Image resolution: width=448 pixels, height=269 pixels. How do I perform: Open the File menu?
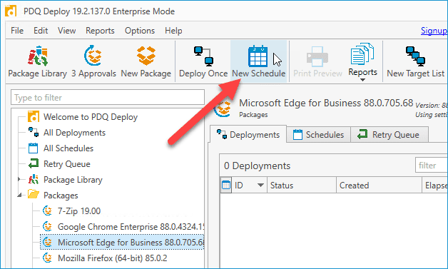pyautogui.click(x=17, y=30)
